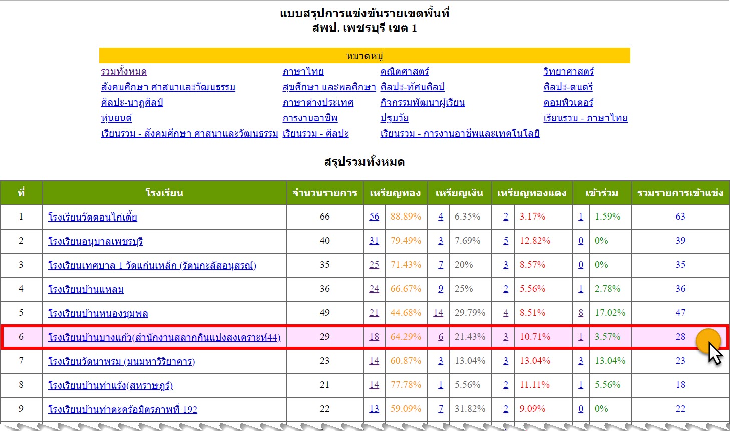Click the เหรียญเงิน column header
The width and height of the screenshot is (730, 431).
460,193
